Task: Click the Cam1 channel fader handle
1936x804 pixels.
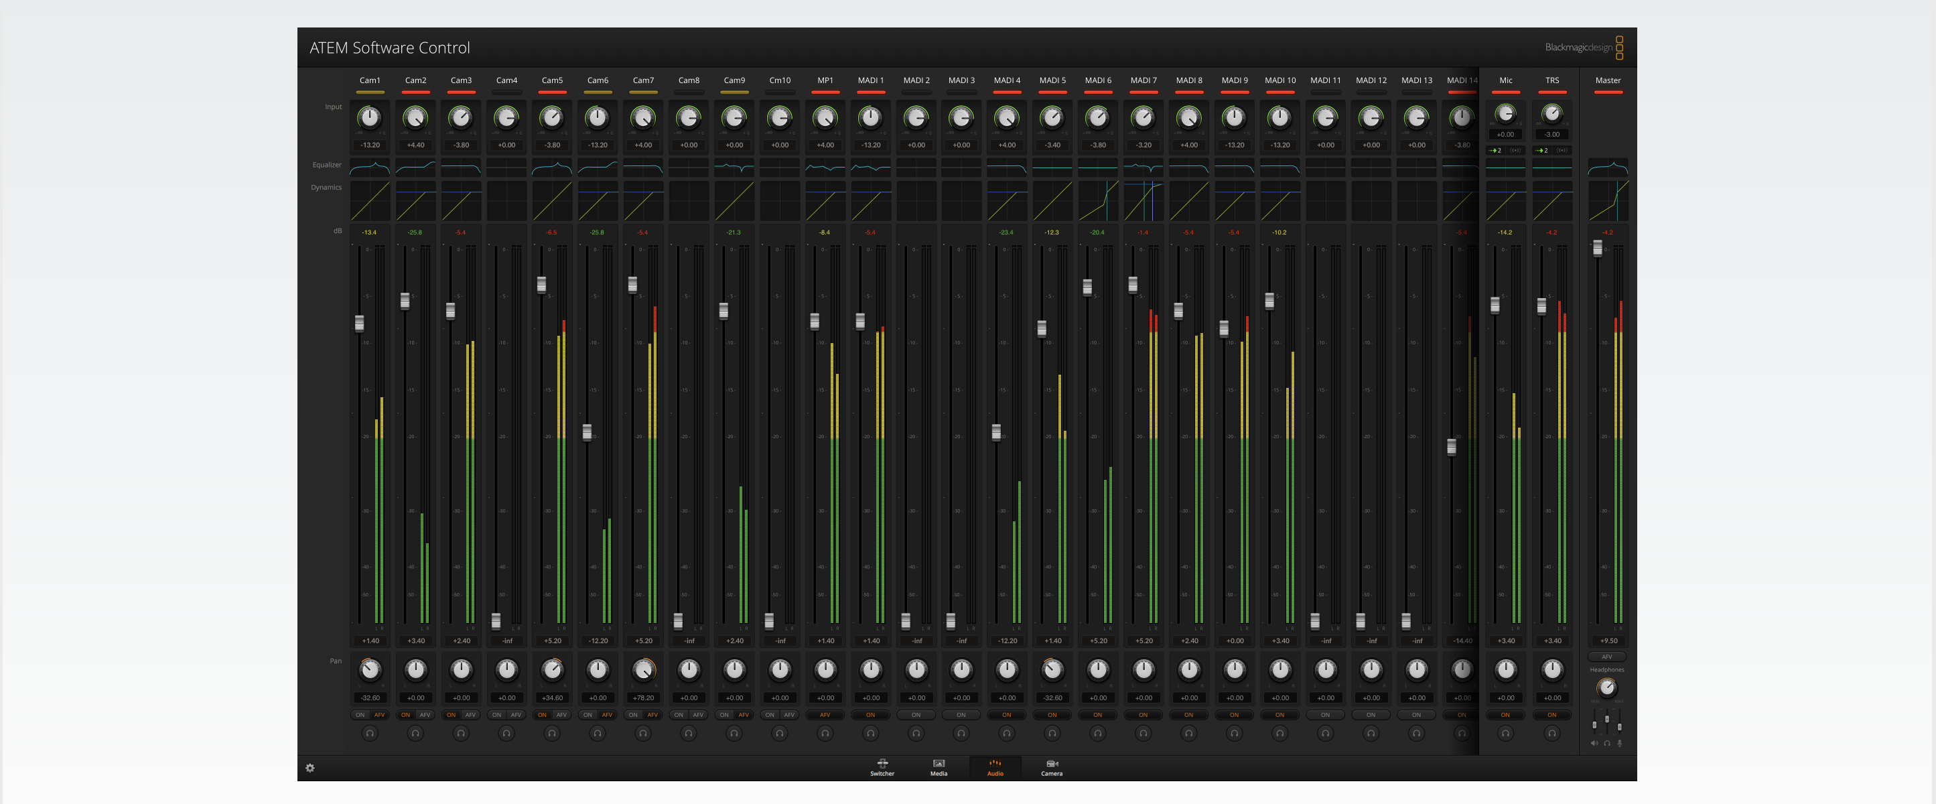Action: (x=359, y=323)
